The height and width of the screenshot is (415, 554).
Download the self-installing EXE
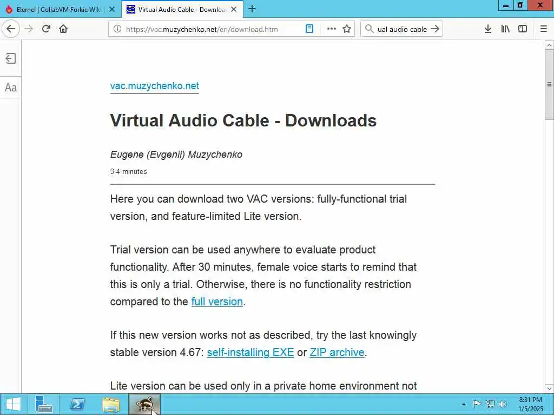(x=250, y=352)
